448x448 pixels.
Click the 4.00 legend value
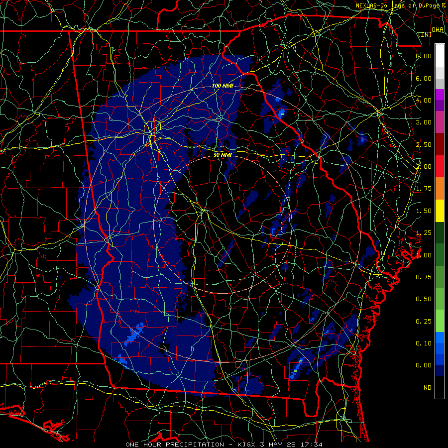pos(424,100)
